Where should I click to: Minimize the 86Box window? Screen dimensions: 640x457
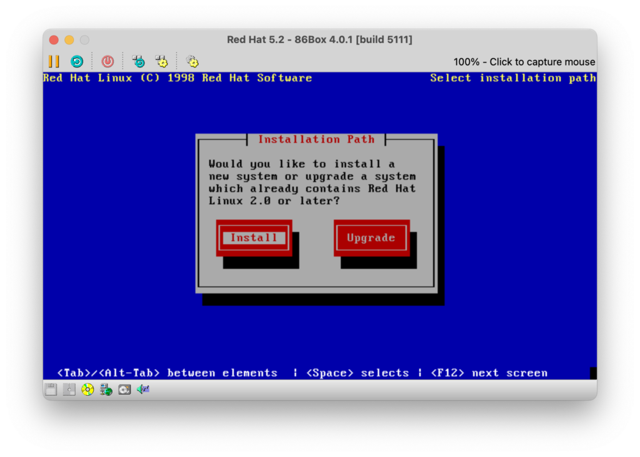69,40
